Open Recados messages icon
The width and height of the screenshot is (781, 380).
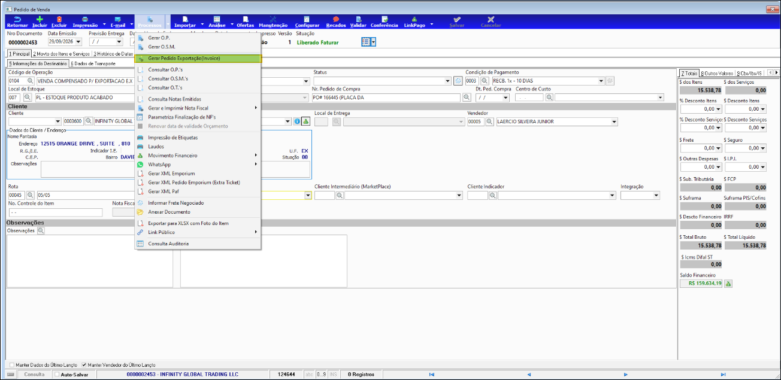pyautogui.click(x=335, y=22)
